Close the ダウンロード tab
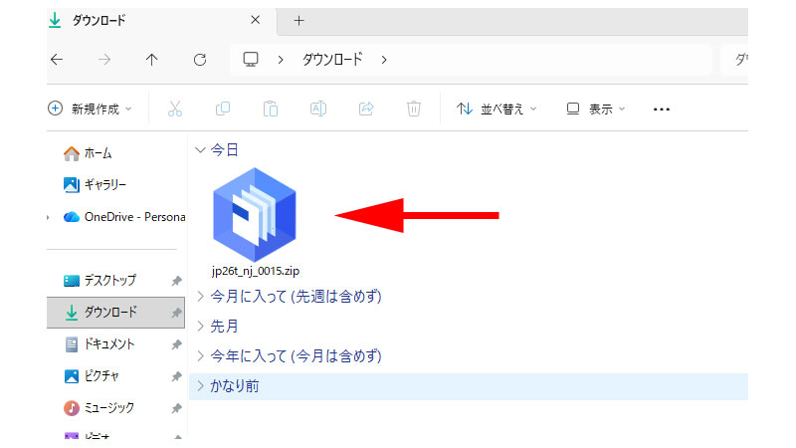796x448 pixels. click(256, 20)
